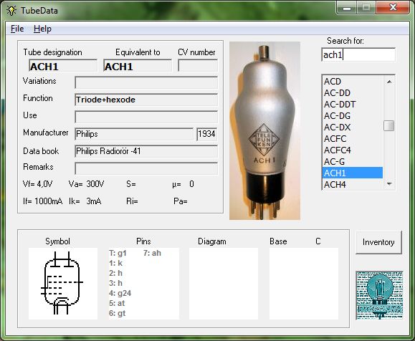The height and width of the screenshot is (341, 415).
Task: Select highlighted ACH1 list entry
Action: [353, 173]
